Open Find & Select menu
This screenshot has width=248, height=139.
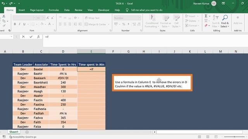(x=225, y=21)
